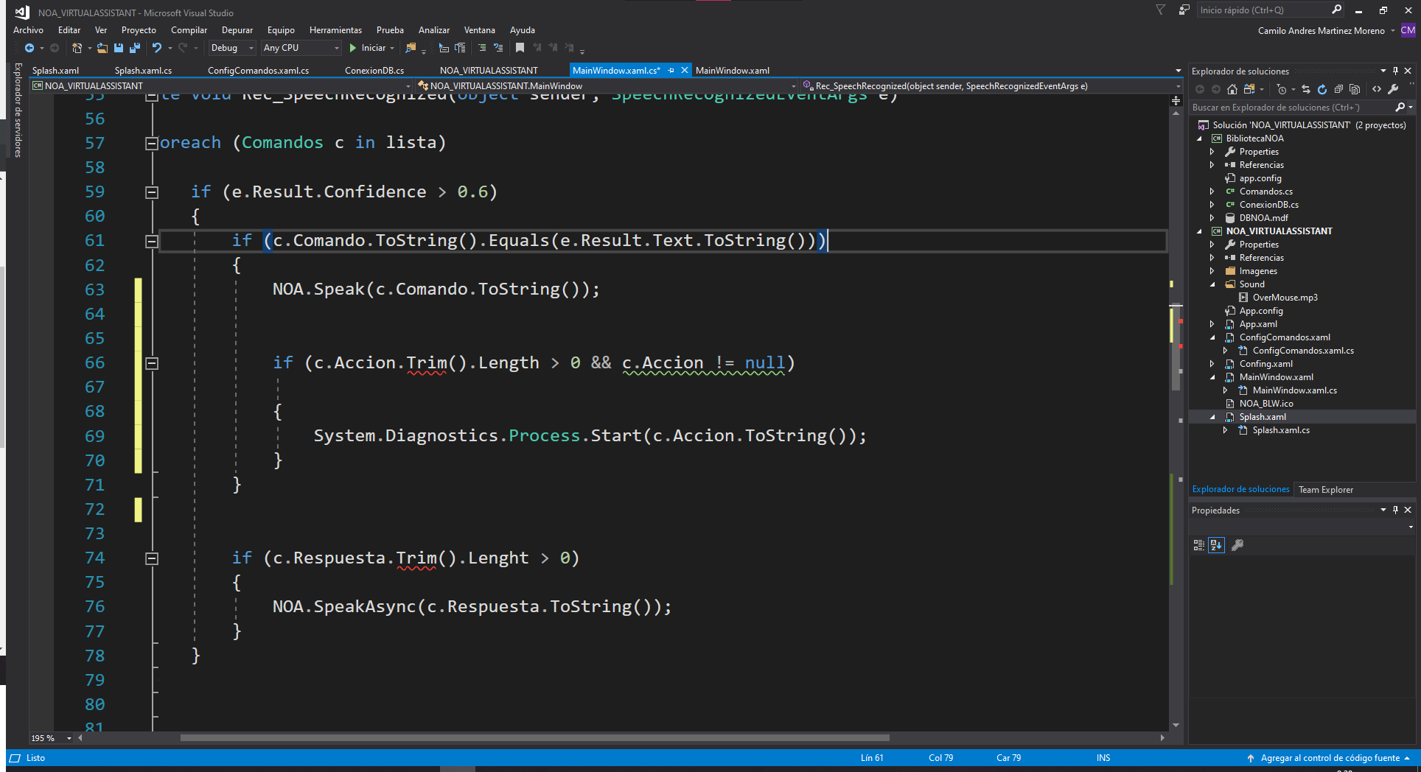Click the vertical editor scrollbar thumb

[x=1176, y=346]
